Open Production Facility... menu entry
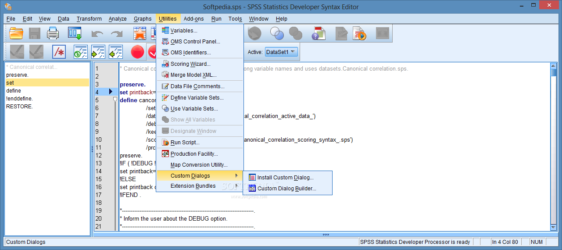The height and width of the screenshot is (250, 562). click(x=200, y=154)
